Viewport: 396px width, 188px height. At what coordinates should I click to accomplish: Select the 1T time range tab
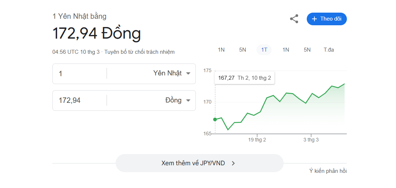click(264, 50)
